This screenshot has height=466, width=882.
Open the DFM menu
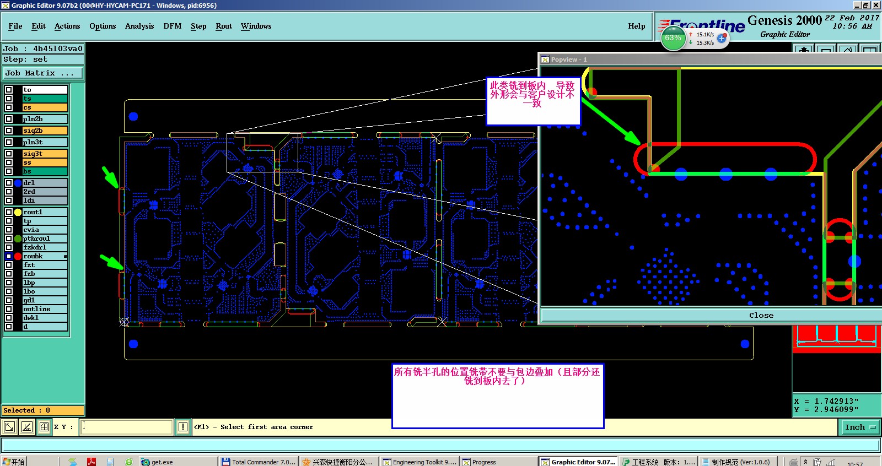(173, 26)
